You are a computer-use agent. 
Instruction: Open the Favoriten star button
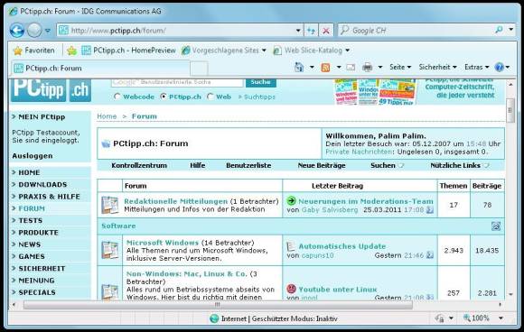tap(33, 51)
